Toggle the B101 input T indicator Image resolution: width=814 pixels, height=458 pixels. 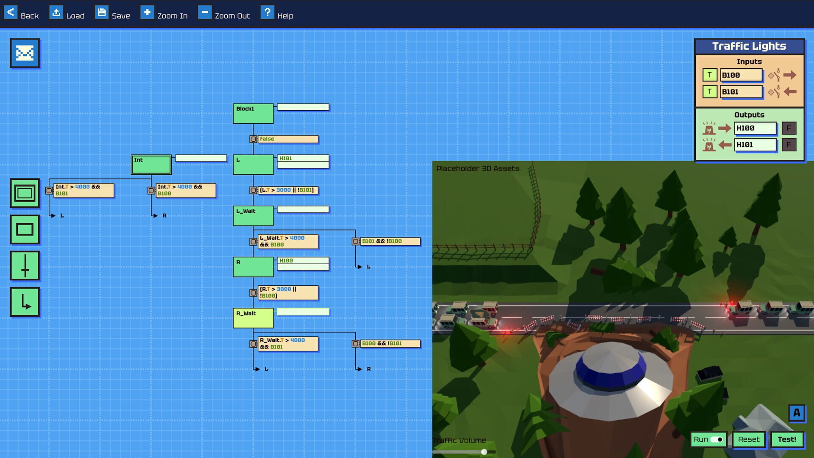tap(709, 92)
